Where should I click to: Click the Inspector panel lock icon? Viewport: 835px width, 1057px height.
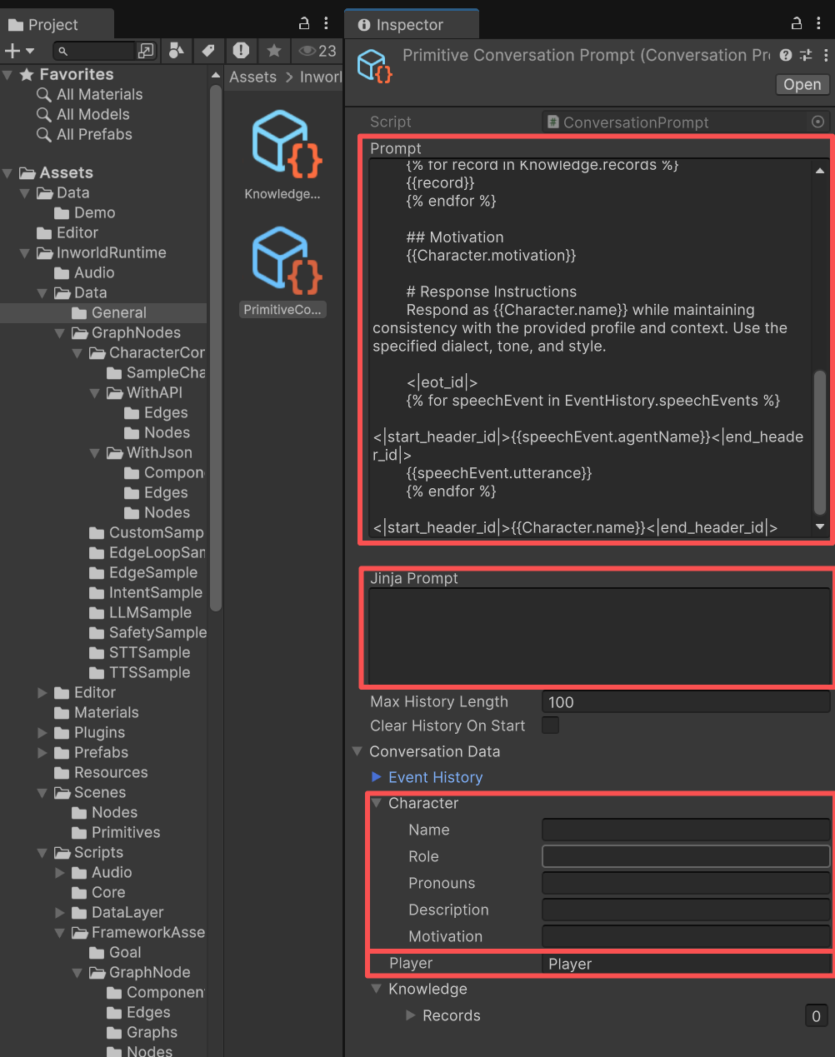point(797,23)
